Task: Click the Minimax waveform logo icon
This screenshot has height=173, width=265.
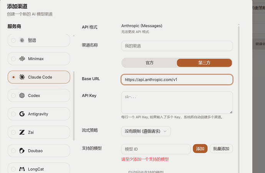Action: [x=22, y=59]
